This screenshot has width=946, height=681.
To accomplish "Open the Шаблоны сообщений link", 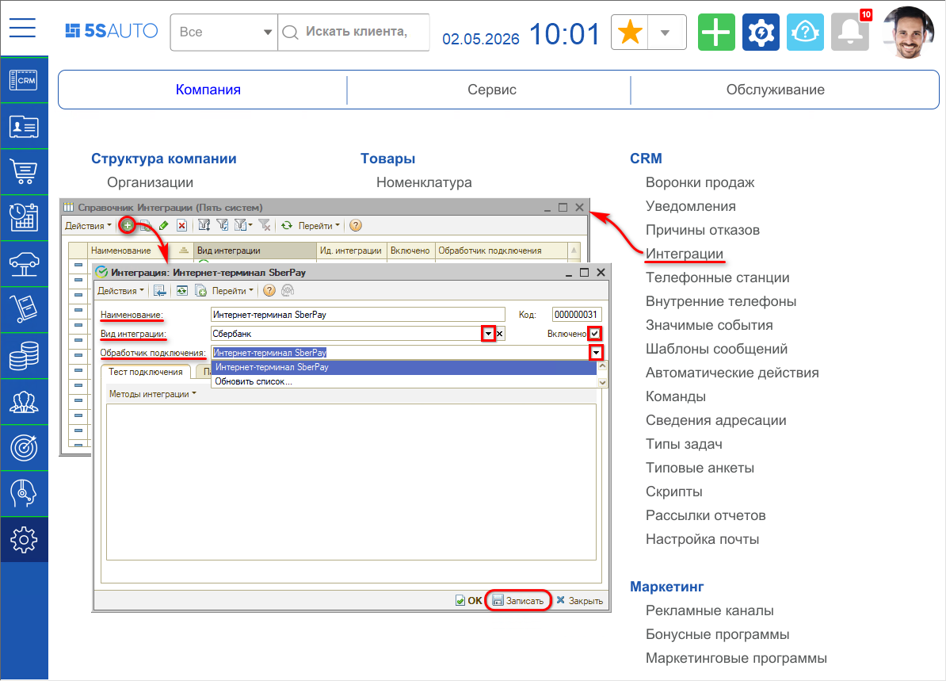I will [x=717, y=349].
